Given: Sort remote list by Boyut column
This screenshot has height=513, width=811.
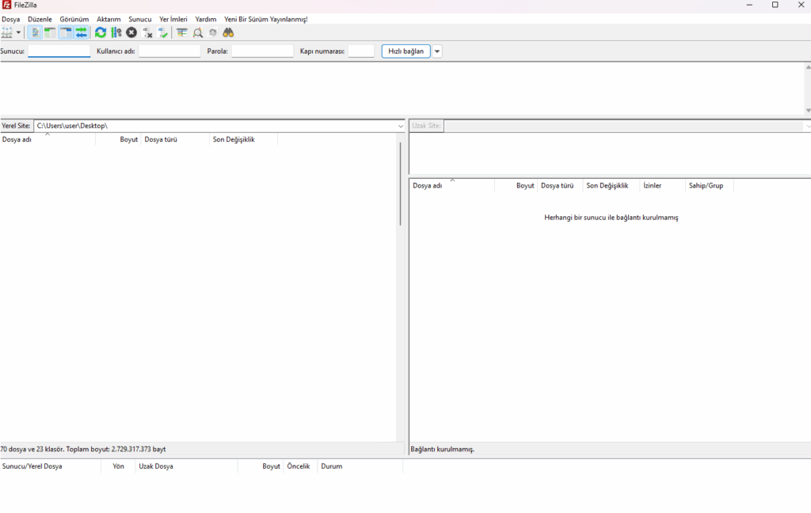Looking at the screenshot, I should click(x=516, y=186).
